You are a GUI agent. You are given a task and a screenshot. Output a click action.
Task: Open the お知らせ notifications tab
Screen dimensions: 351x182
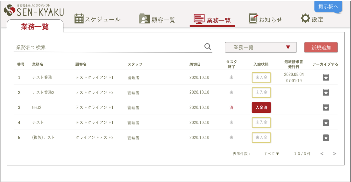click(266, 19)
